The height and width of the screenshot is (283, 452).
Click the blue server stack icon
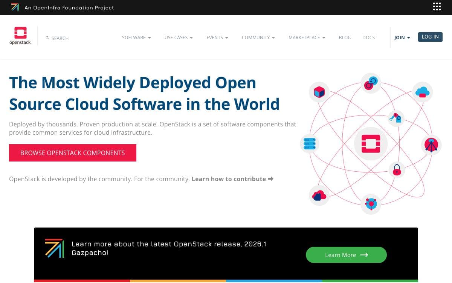[x=310, y=144]
